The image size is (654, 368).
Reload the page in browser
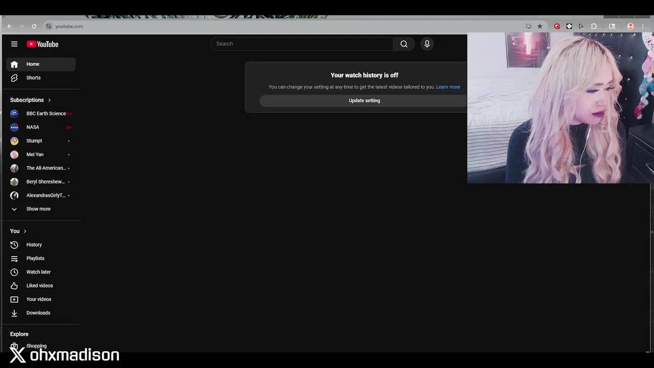pos(34,26)
